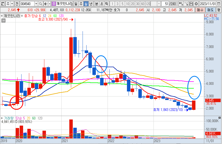Click the 2021 timeline year marker

pyautogui.click(x=65, y=141)
